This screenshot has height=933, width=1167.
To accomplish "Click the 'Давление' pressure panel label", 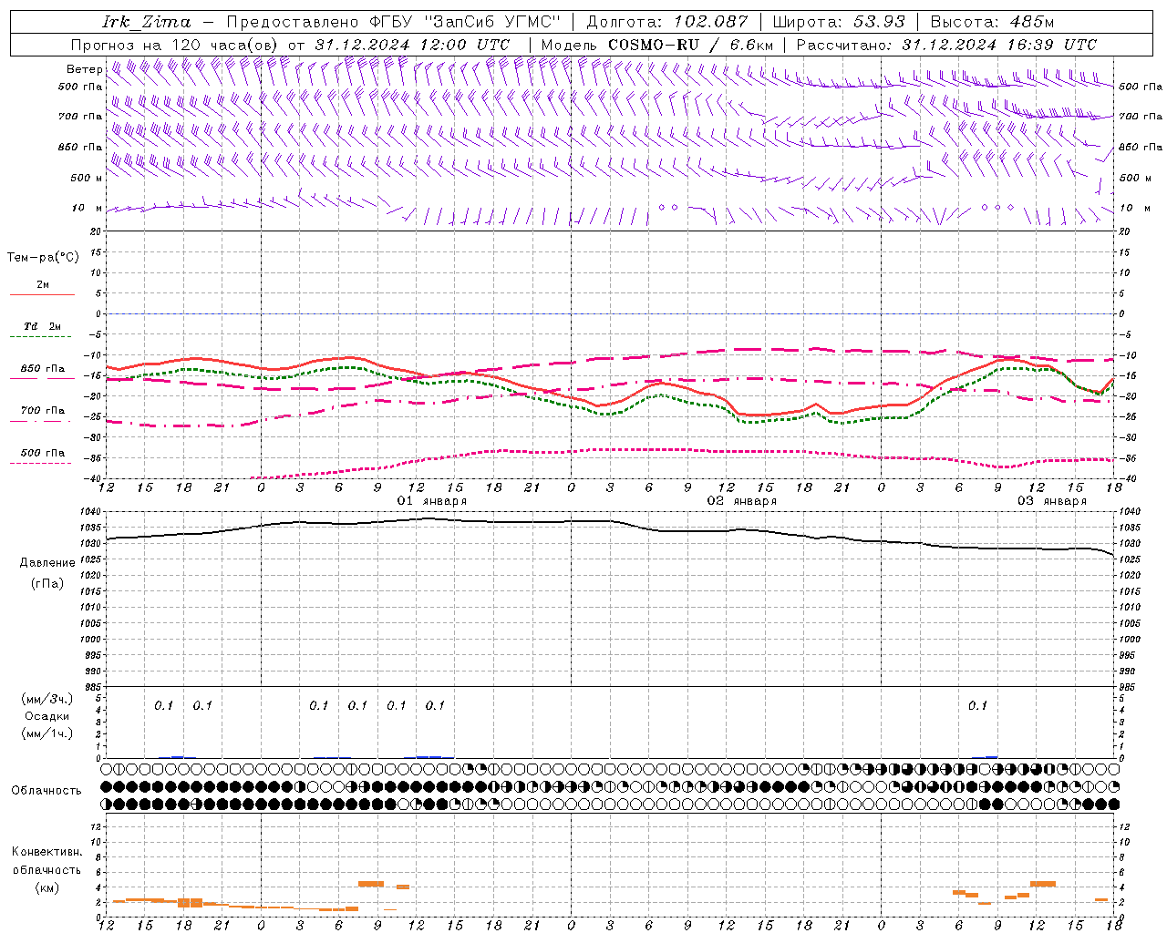I will coord(47,562).
